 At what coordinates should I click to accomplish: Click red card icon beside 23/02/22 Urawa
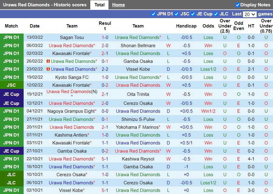coord(48,69)
